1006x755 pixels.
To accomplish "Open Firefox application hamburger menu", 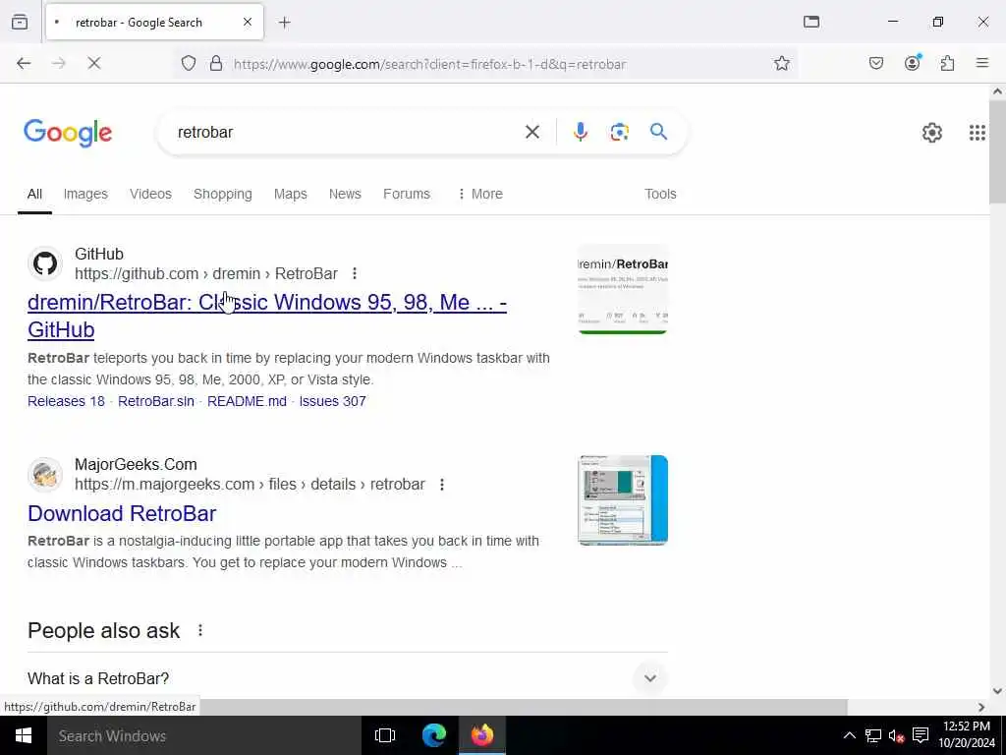I will [982, 63].
